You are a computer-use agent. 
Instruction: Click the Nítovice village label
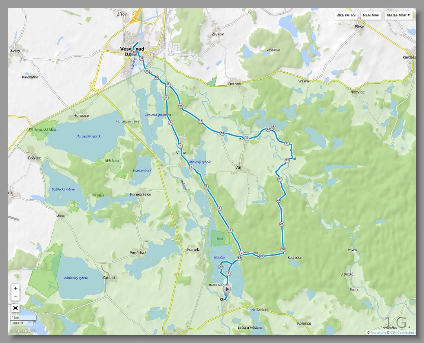[357, 92]
